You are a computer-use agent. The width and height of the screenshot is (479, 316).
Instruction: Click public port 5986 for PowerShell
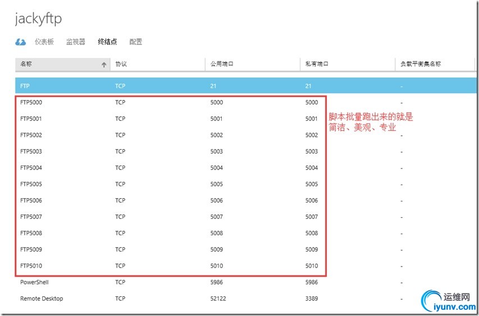pos(217,282)
